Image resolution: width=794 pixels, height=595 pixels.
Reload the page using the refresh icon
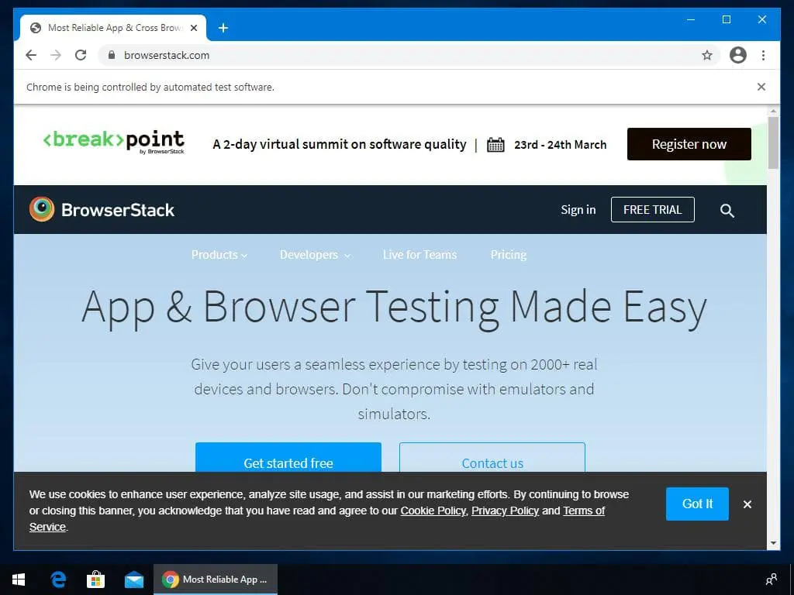tap(81, 55)
